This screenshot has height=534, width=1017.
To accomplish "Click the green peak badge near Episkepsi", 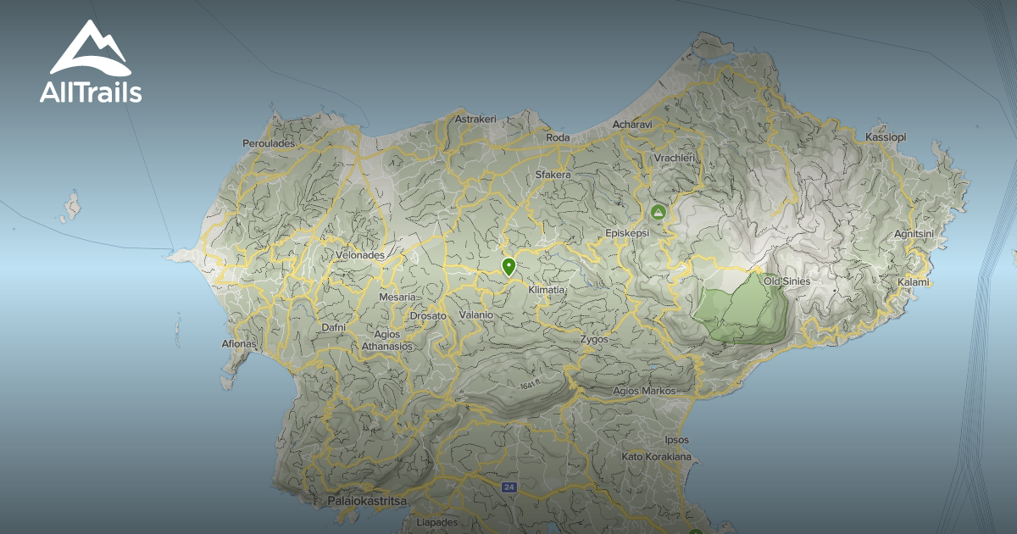I will (x=657, y=211).
